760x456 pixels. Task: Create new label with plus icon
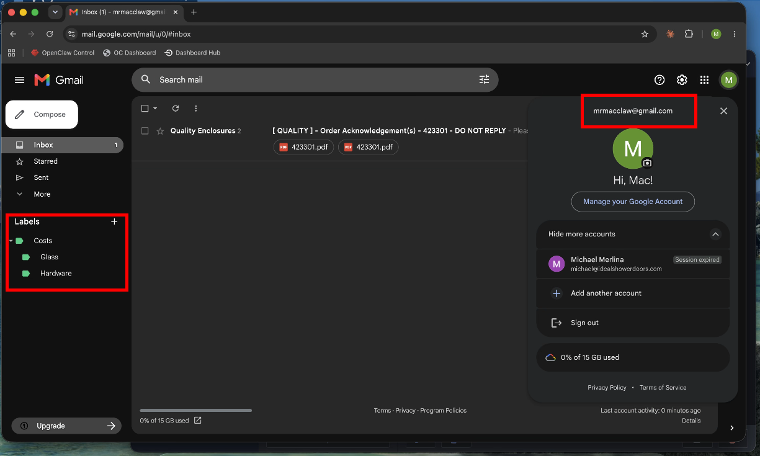click(114, 221)
